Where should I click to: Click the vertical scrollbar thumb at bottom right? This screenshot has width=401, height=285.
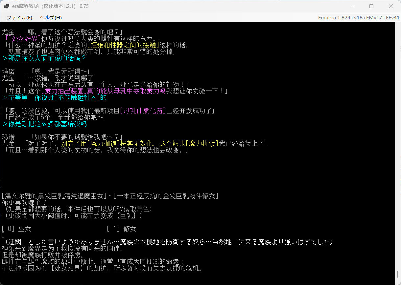click(398, 275)
